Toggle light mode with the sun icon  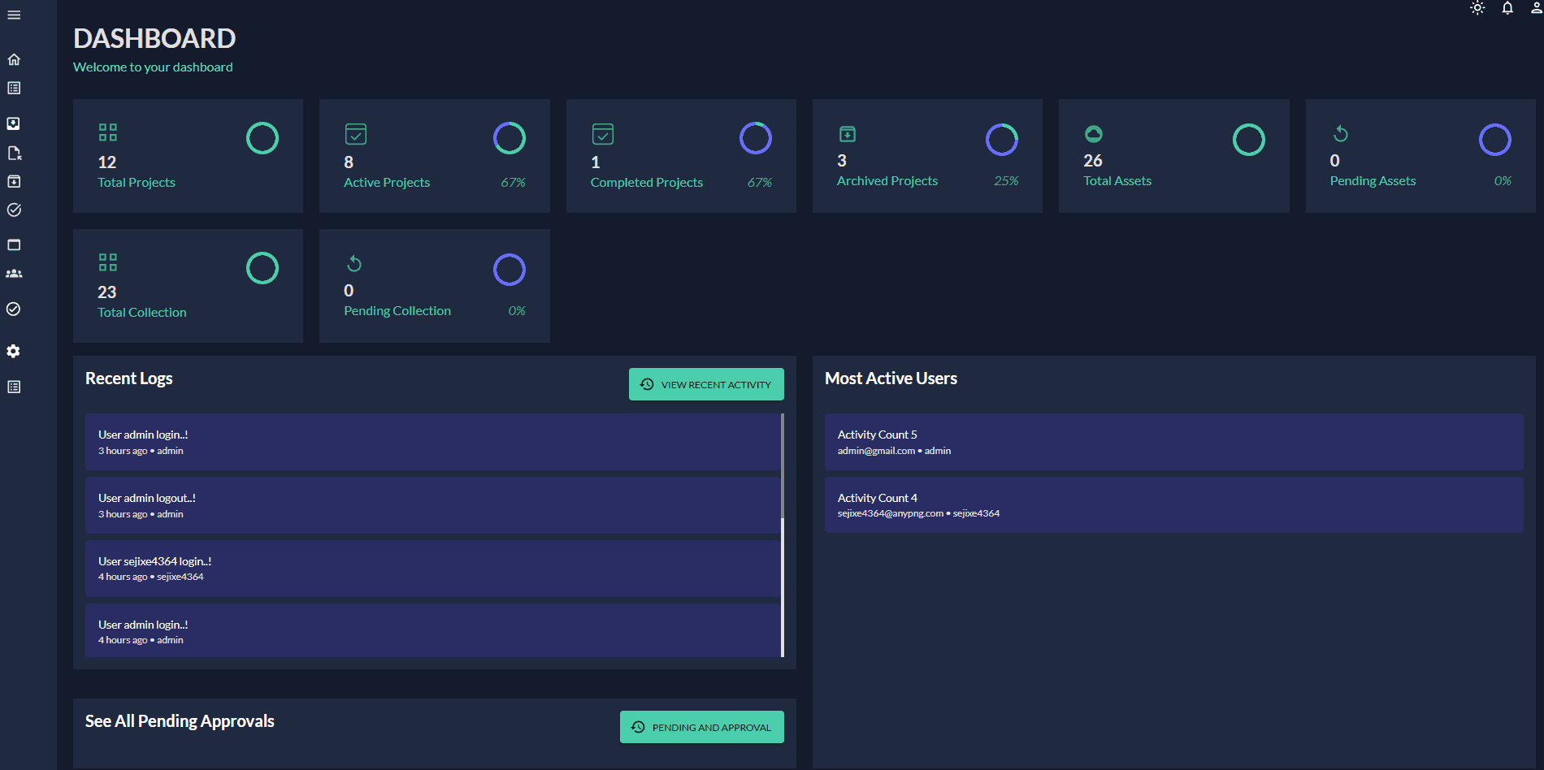click(x=1477, y=8)
